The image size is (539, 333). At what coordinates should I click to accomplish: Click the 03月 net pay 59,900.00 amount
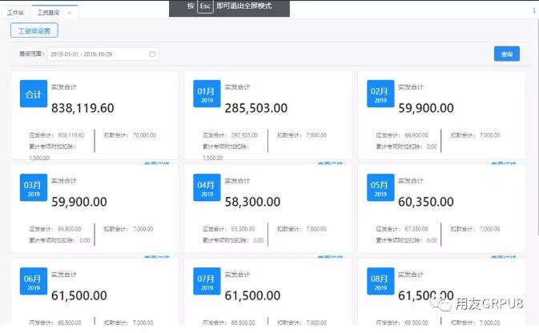click(79, 203)
